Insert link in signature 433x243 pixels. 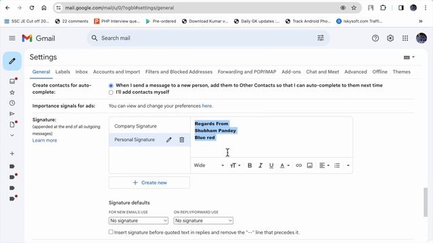point(298,165)
